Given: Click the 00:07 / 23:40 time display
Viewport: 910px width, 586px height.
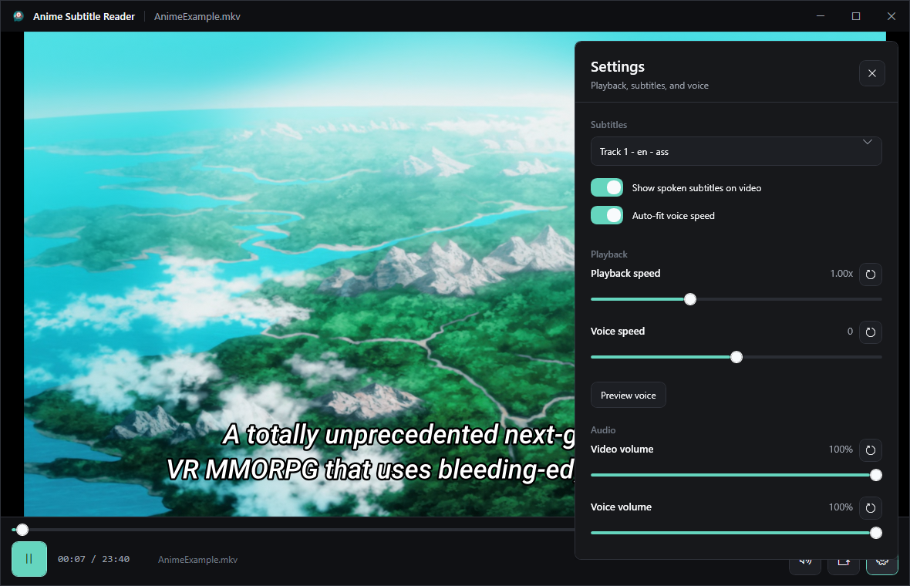Looking at the screenshot, I should pyautogui.click(x=93, y=559).
